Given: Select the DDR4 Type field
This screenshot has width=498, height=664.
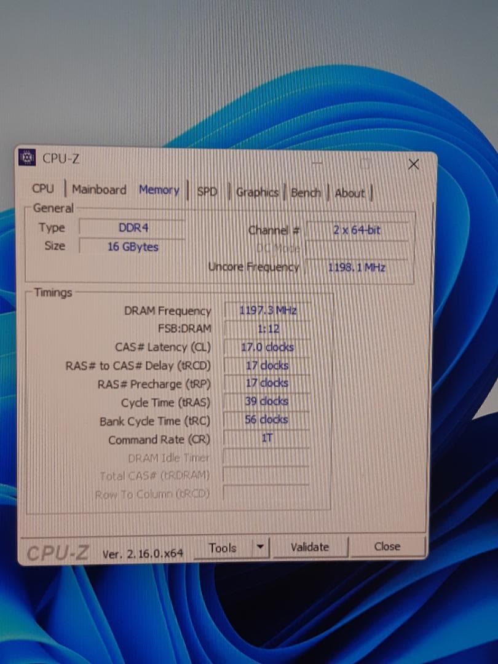Looking at the screenshot, I should 132,227.
